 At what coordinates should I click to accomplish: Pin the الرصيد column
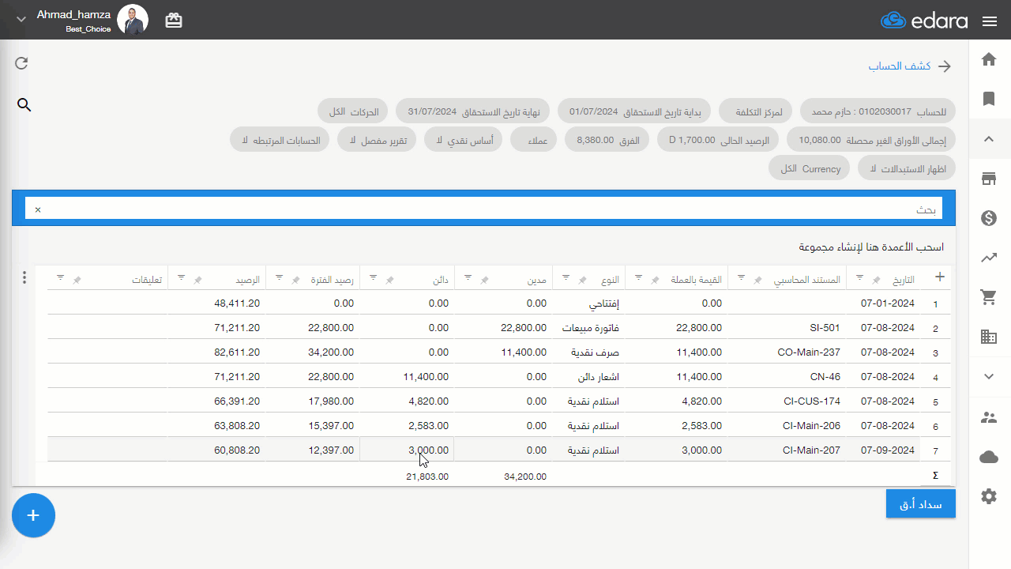tap(198, 280)
